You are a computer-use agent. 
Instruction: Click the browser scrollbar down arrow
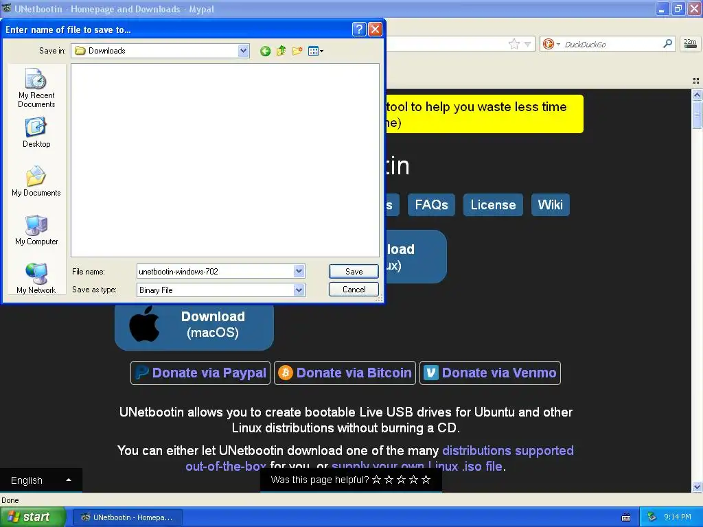pyautogui.click(x=697, y=487)
